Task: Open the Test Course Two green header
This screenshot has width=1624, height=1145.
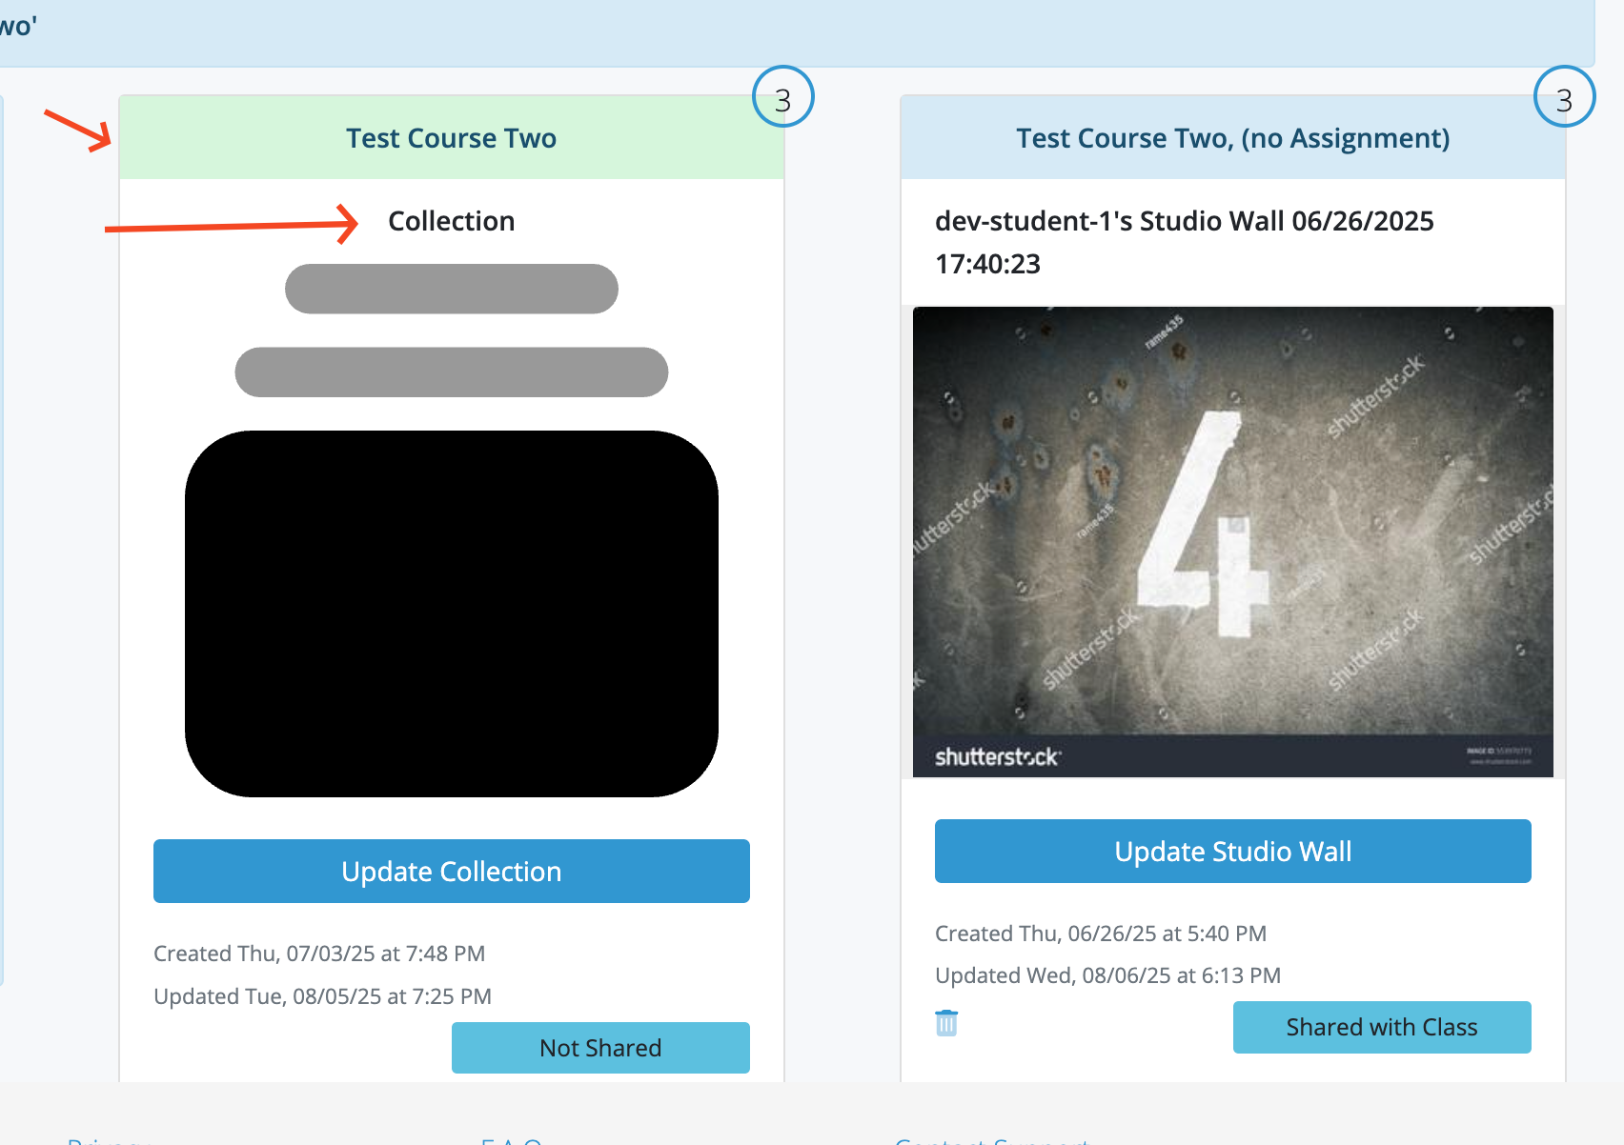Action: pos(451,138)
